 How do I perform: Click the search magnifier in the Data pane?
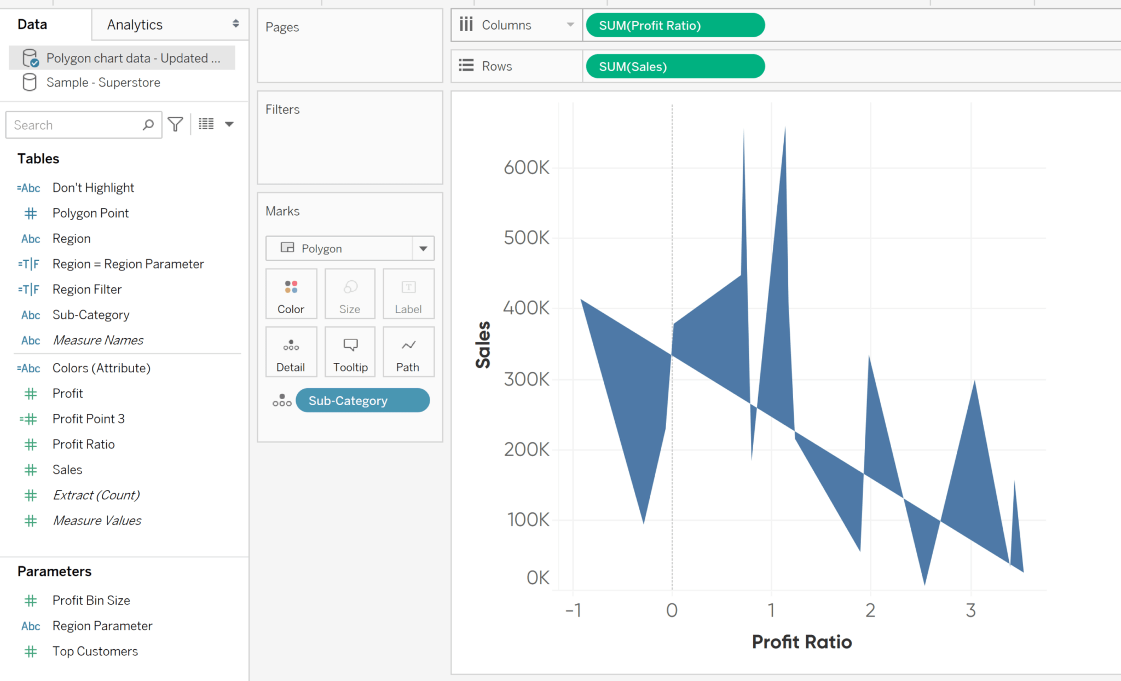click(x=147, y=124)
